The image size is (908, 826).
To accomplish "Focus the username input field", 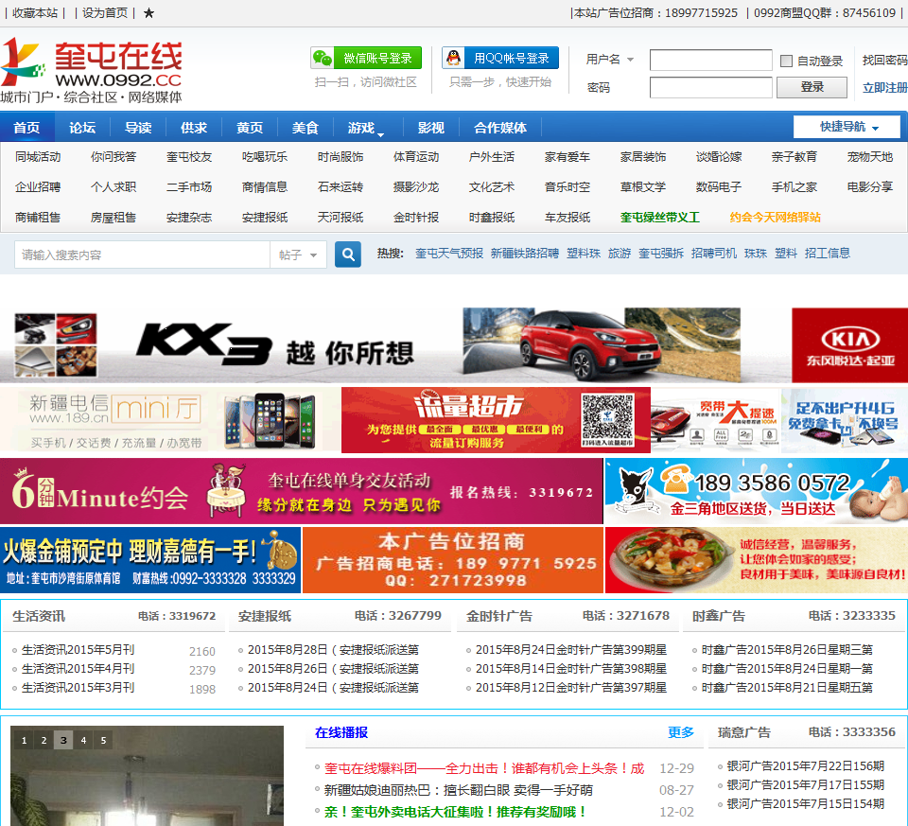I will (x=710, y=60).
